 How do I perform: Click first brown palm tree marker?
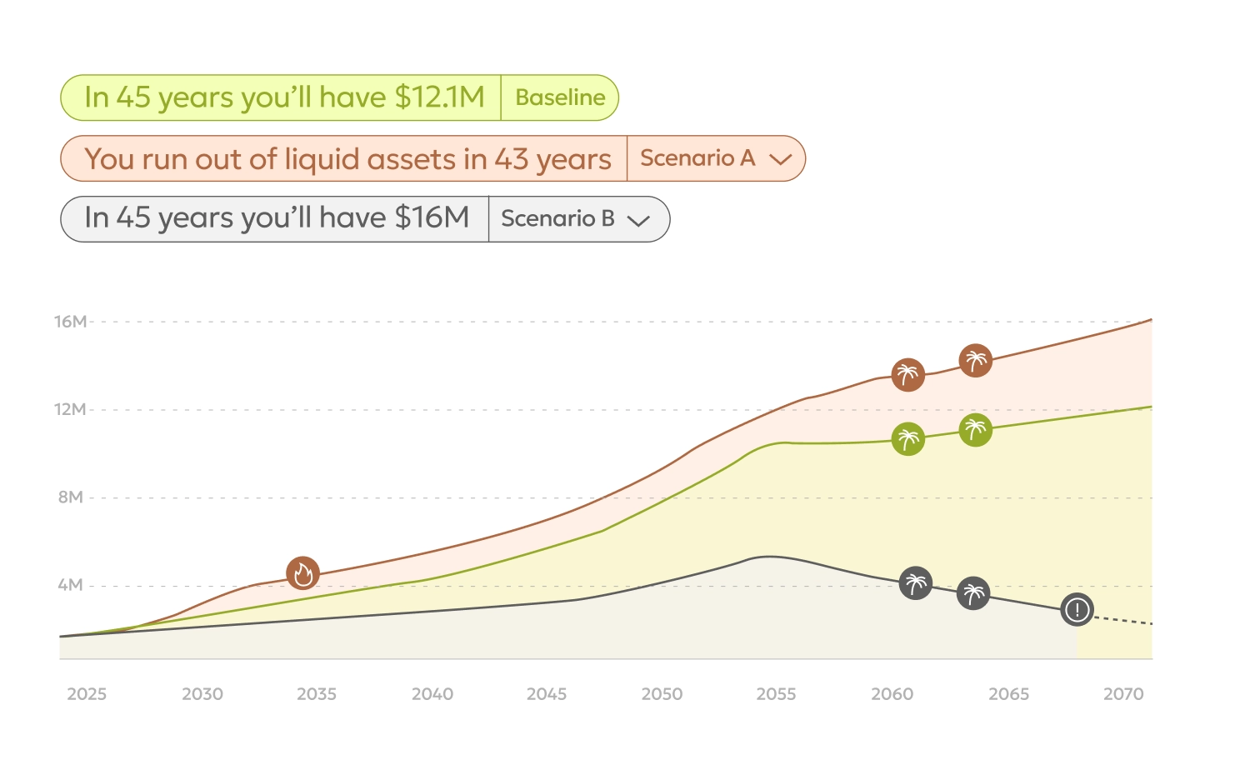[907, 375]
